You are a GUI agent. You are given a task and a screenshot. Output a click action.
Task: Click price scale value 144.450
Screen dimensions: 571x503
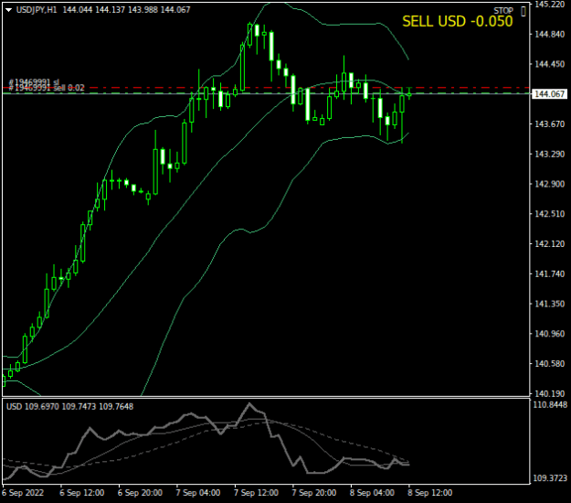pos(549,64)
